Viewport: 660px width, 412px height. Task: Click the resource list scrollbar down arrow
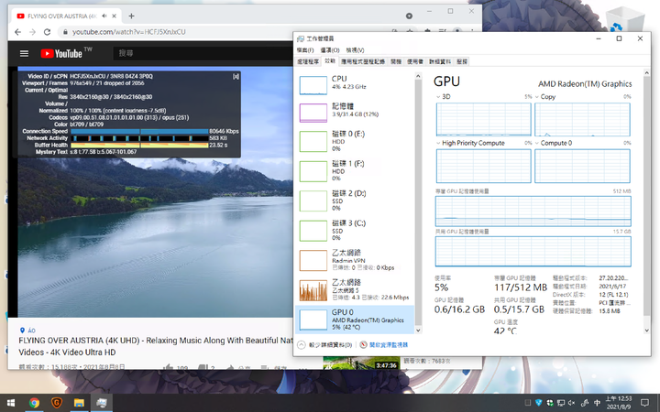point(418,331)
